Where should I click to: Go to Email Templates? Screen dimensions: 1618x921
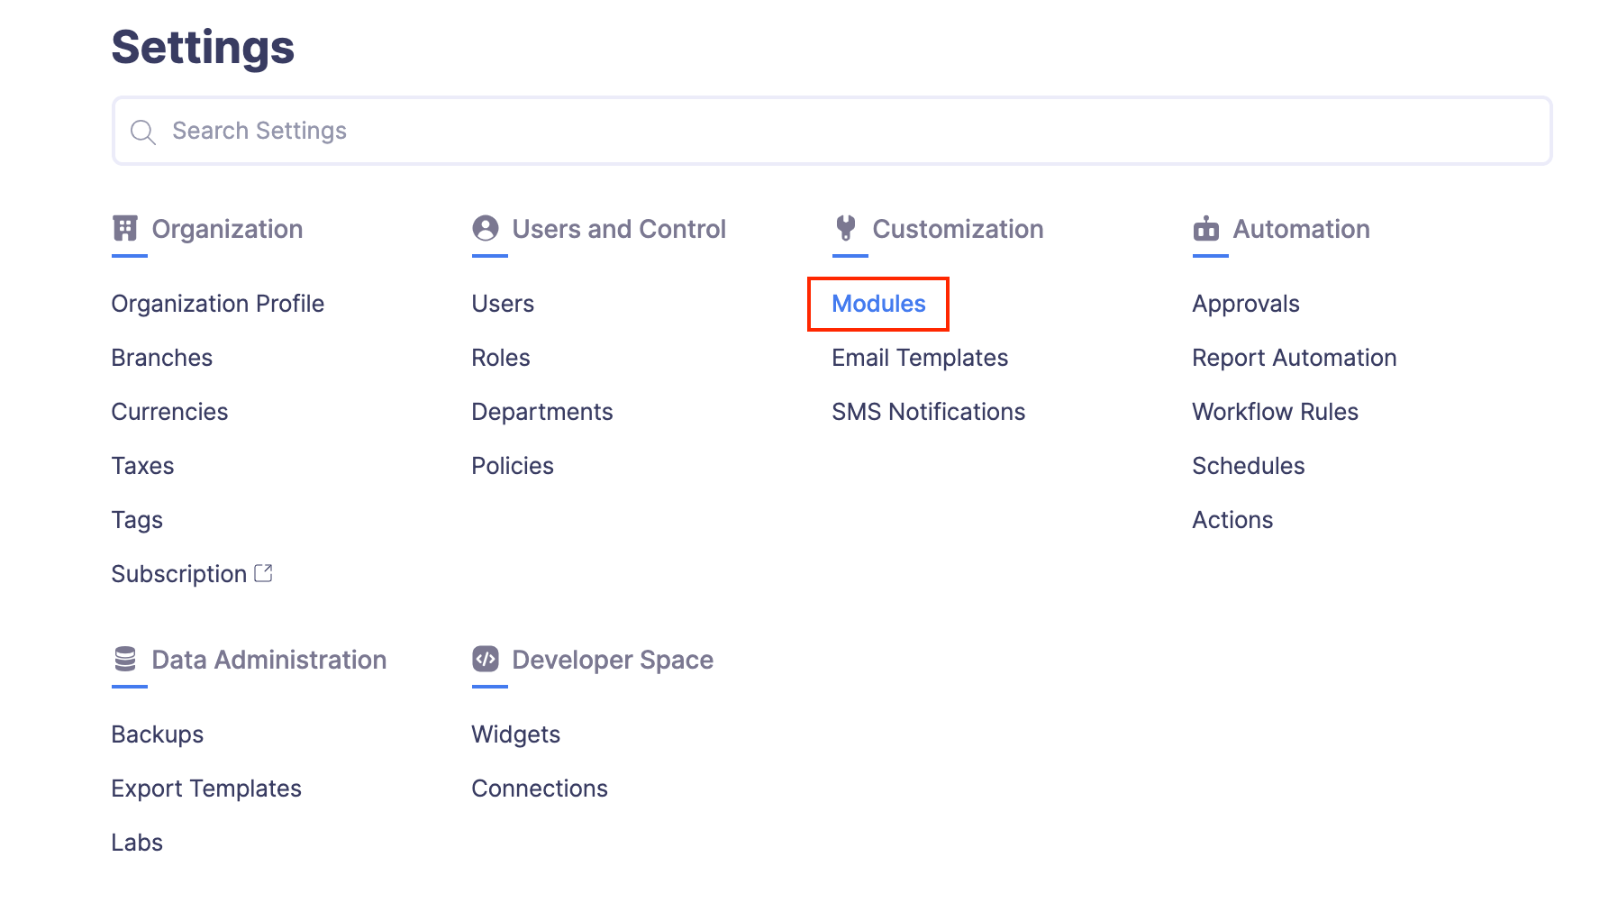(x=920, y=358)
